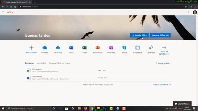Click the Office logo text
Image resolution: width=198 pixels, height=111 pixels.
pyautogui.click(x=10, y=12)
